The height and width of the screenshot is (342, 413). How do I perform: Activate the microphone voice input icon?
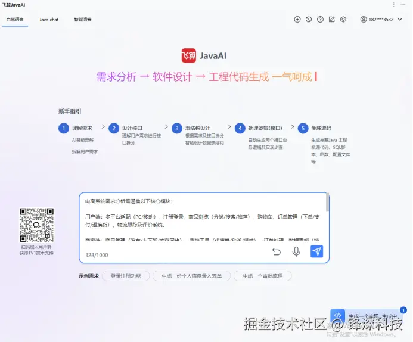tap(296, 251)
